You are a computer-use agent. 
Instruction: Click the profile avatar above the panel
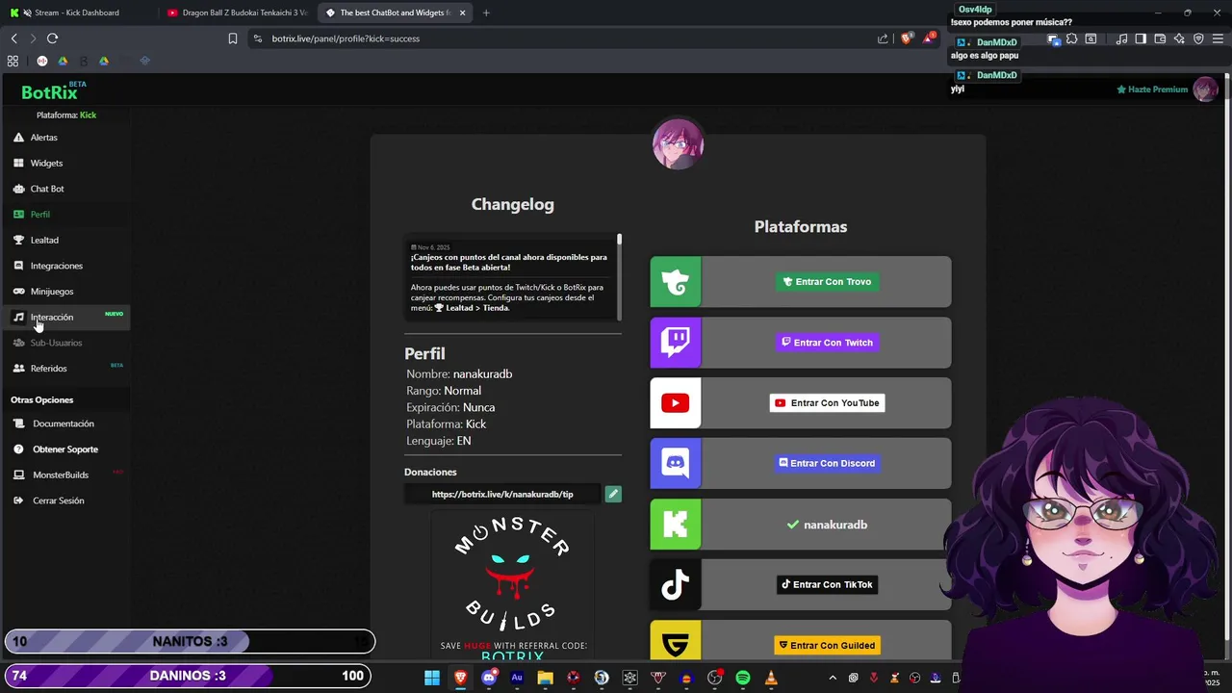tap(678, 143)
